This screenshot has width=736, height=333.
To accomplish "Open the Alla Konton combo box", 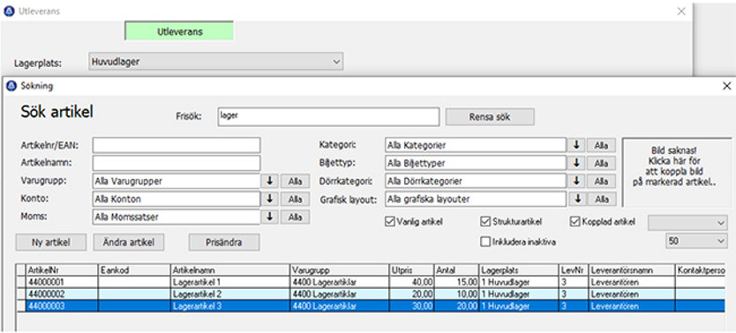I will click(176, 199).
